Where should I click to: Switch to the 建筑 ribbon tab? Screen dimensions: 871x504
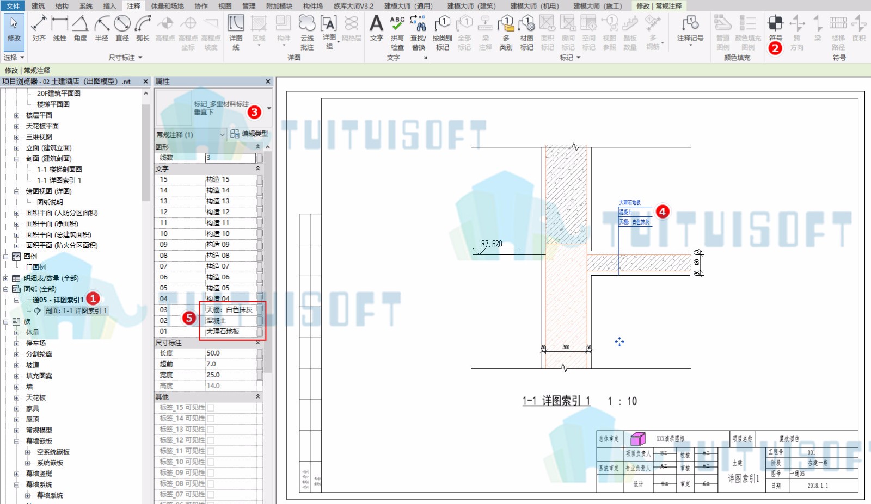38,6
